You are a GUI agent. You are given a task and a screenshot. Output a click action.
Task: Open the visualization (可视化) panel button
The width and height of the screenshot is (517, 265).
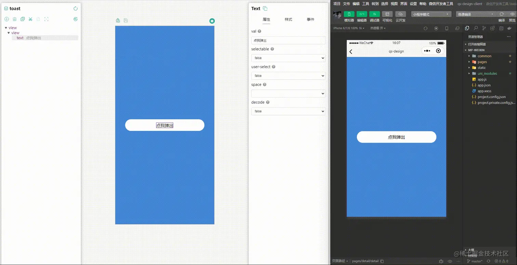[387, 14]
